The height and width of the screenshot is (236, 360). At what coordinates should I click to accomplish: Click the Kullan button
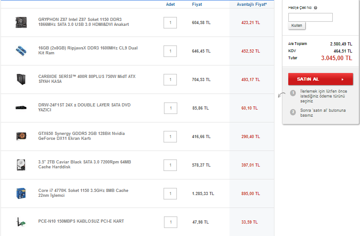[x=297, y=25]
